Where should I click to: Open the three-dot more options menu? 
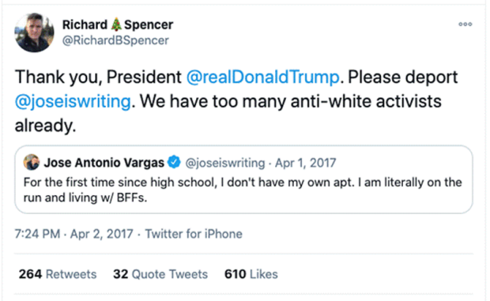click(x=465, y=24)
